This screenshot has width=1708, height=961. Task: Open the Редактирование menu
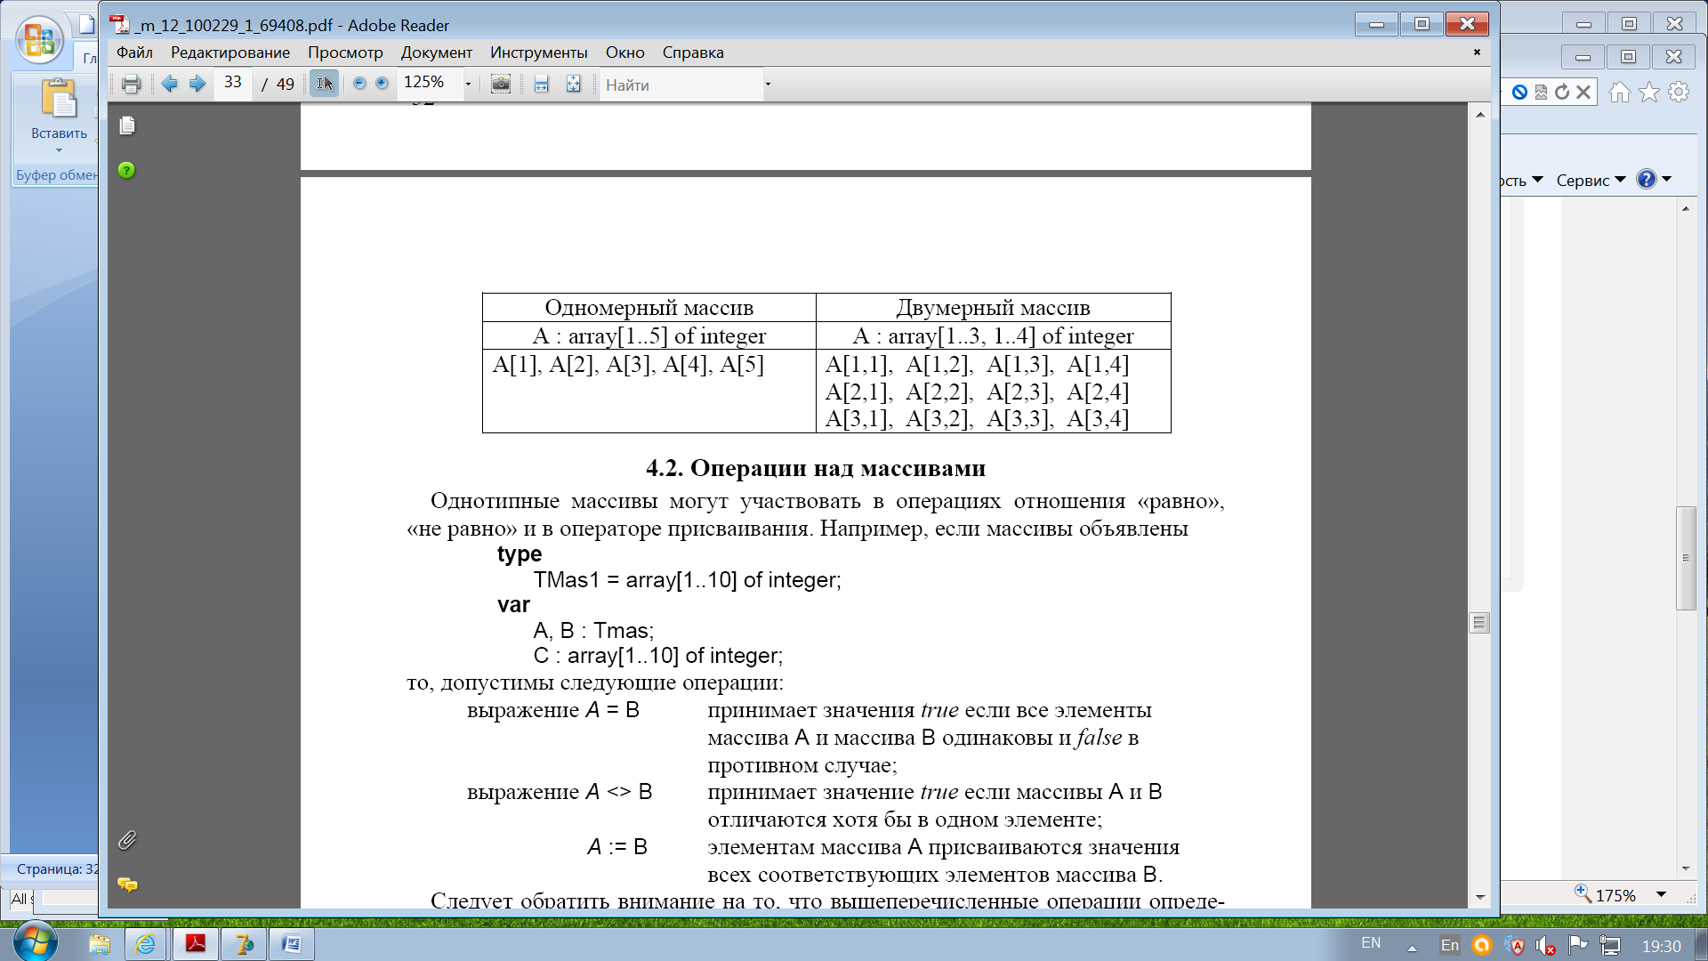pos(230,52)
